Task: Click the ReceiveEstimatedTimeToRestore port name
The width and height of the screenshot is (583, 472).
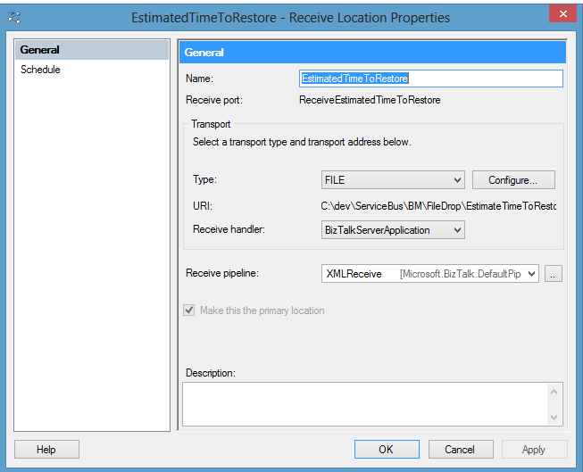Action: (370, 100)
